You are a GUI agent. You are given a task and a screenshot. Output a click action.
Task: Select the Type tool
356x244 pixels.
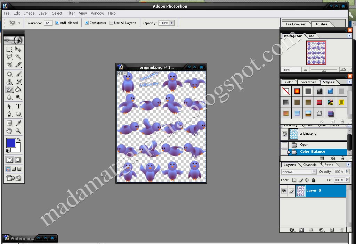pos(18,106)
